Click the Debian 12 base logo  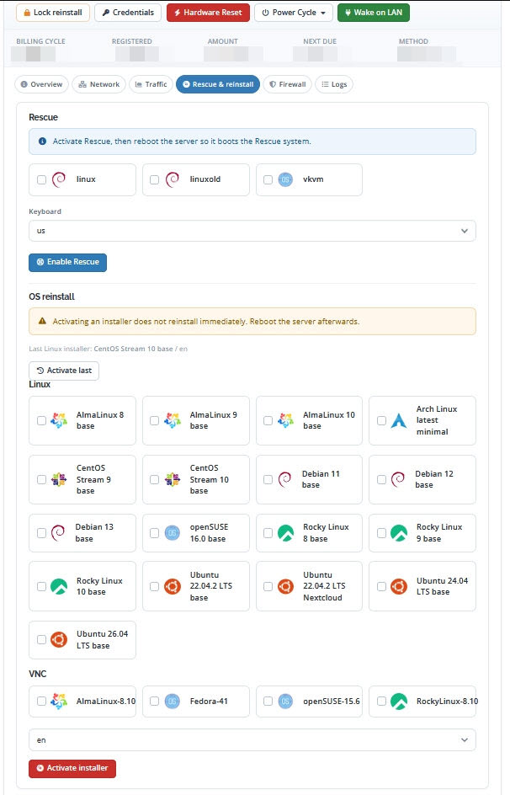(397, 479)
